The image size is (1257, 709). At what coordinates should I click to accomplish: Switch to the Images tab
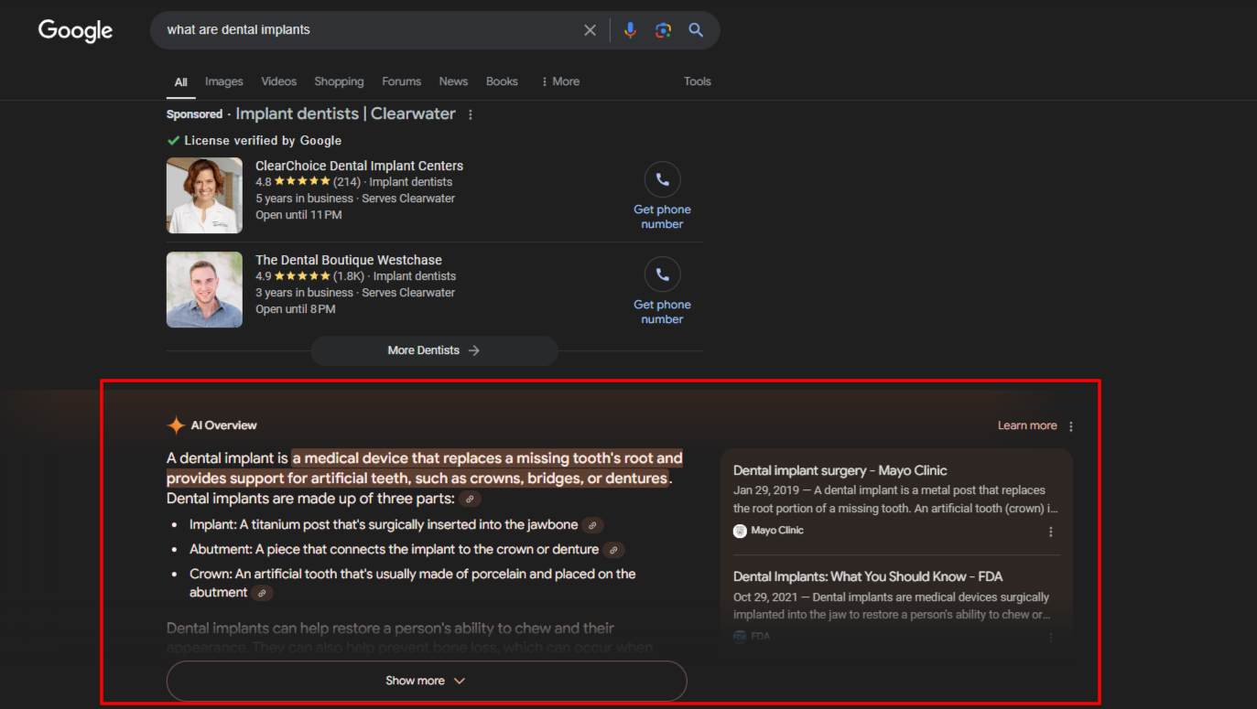(224, 81)
